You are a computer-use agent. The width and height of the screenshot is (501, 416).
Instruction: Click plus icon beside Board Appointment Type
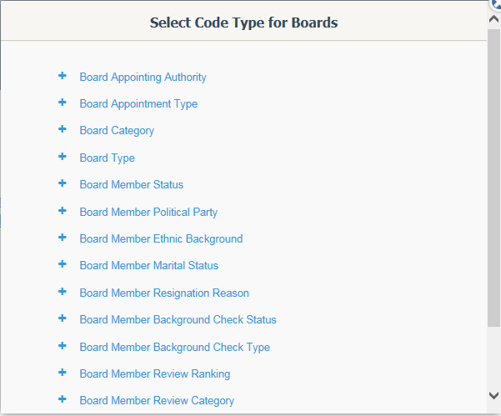63,103
